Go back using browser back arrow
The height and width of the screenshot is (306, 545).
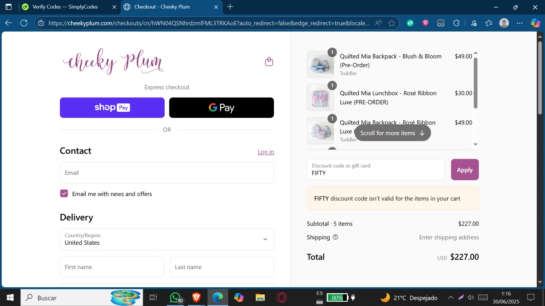click(8, 23)
